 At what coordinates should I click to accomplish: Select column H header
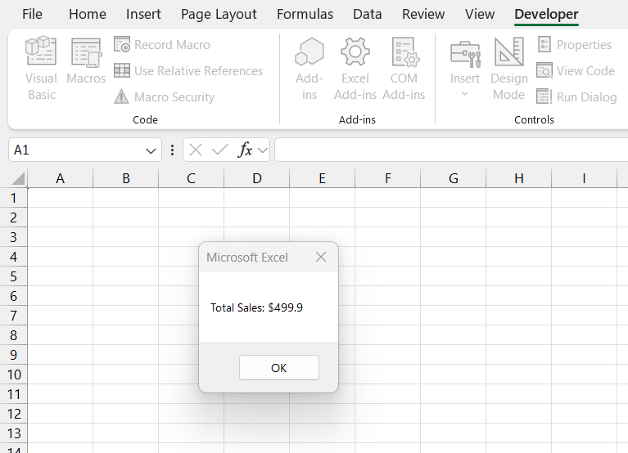518,178
